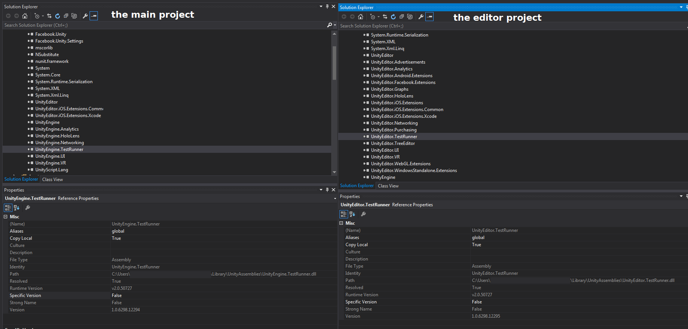Viewport: 688px width, 329px height.
Task: Click the Home icon in main project Solution Explorer
Action: point(25,16)
